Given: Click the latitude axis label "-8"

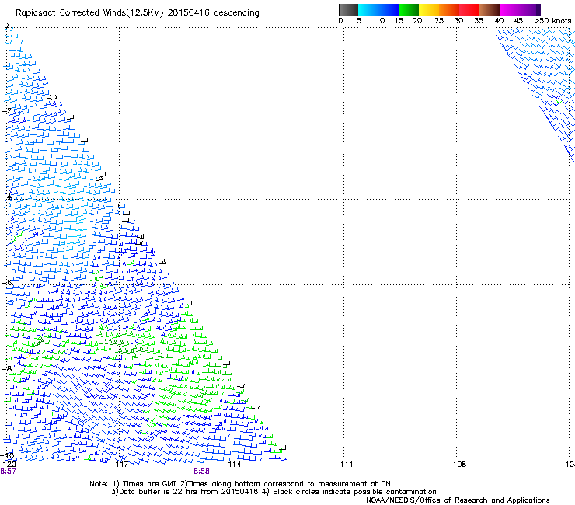Looking at the screenshot, I should (x=6, y=368).
